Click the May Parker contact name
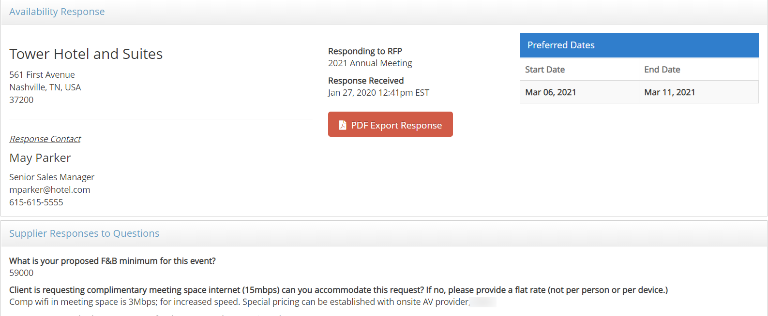 (x=40, y=158)
